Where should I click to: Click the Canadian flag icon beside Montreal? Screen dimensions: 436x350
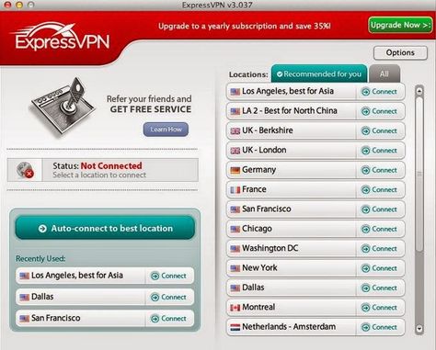[x=235, y=308]
